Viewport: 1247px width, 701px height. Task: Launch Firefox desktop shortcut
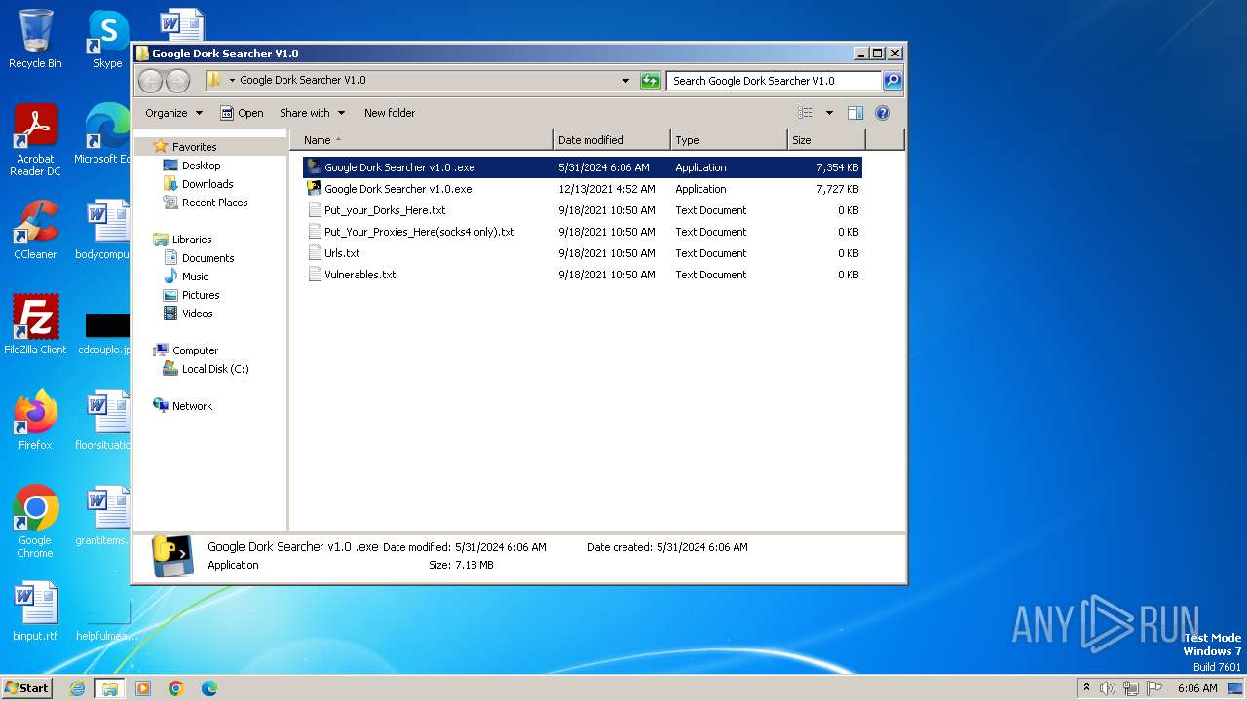(x=35, y=421)
